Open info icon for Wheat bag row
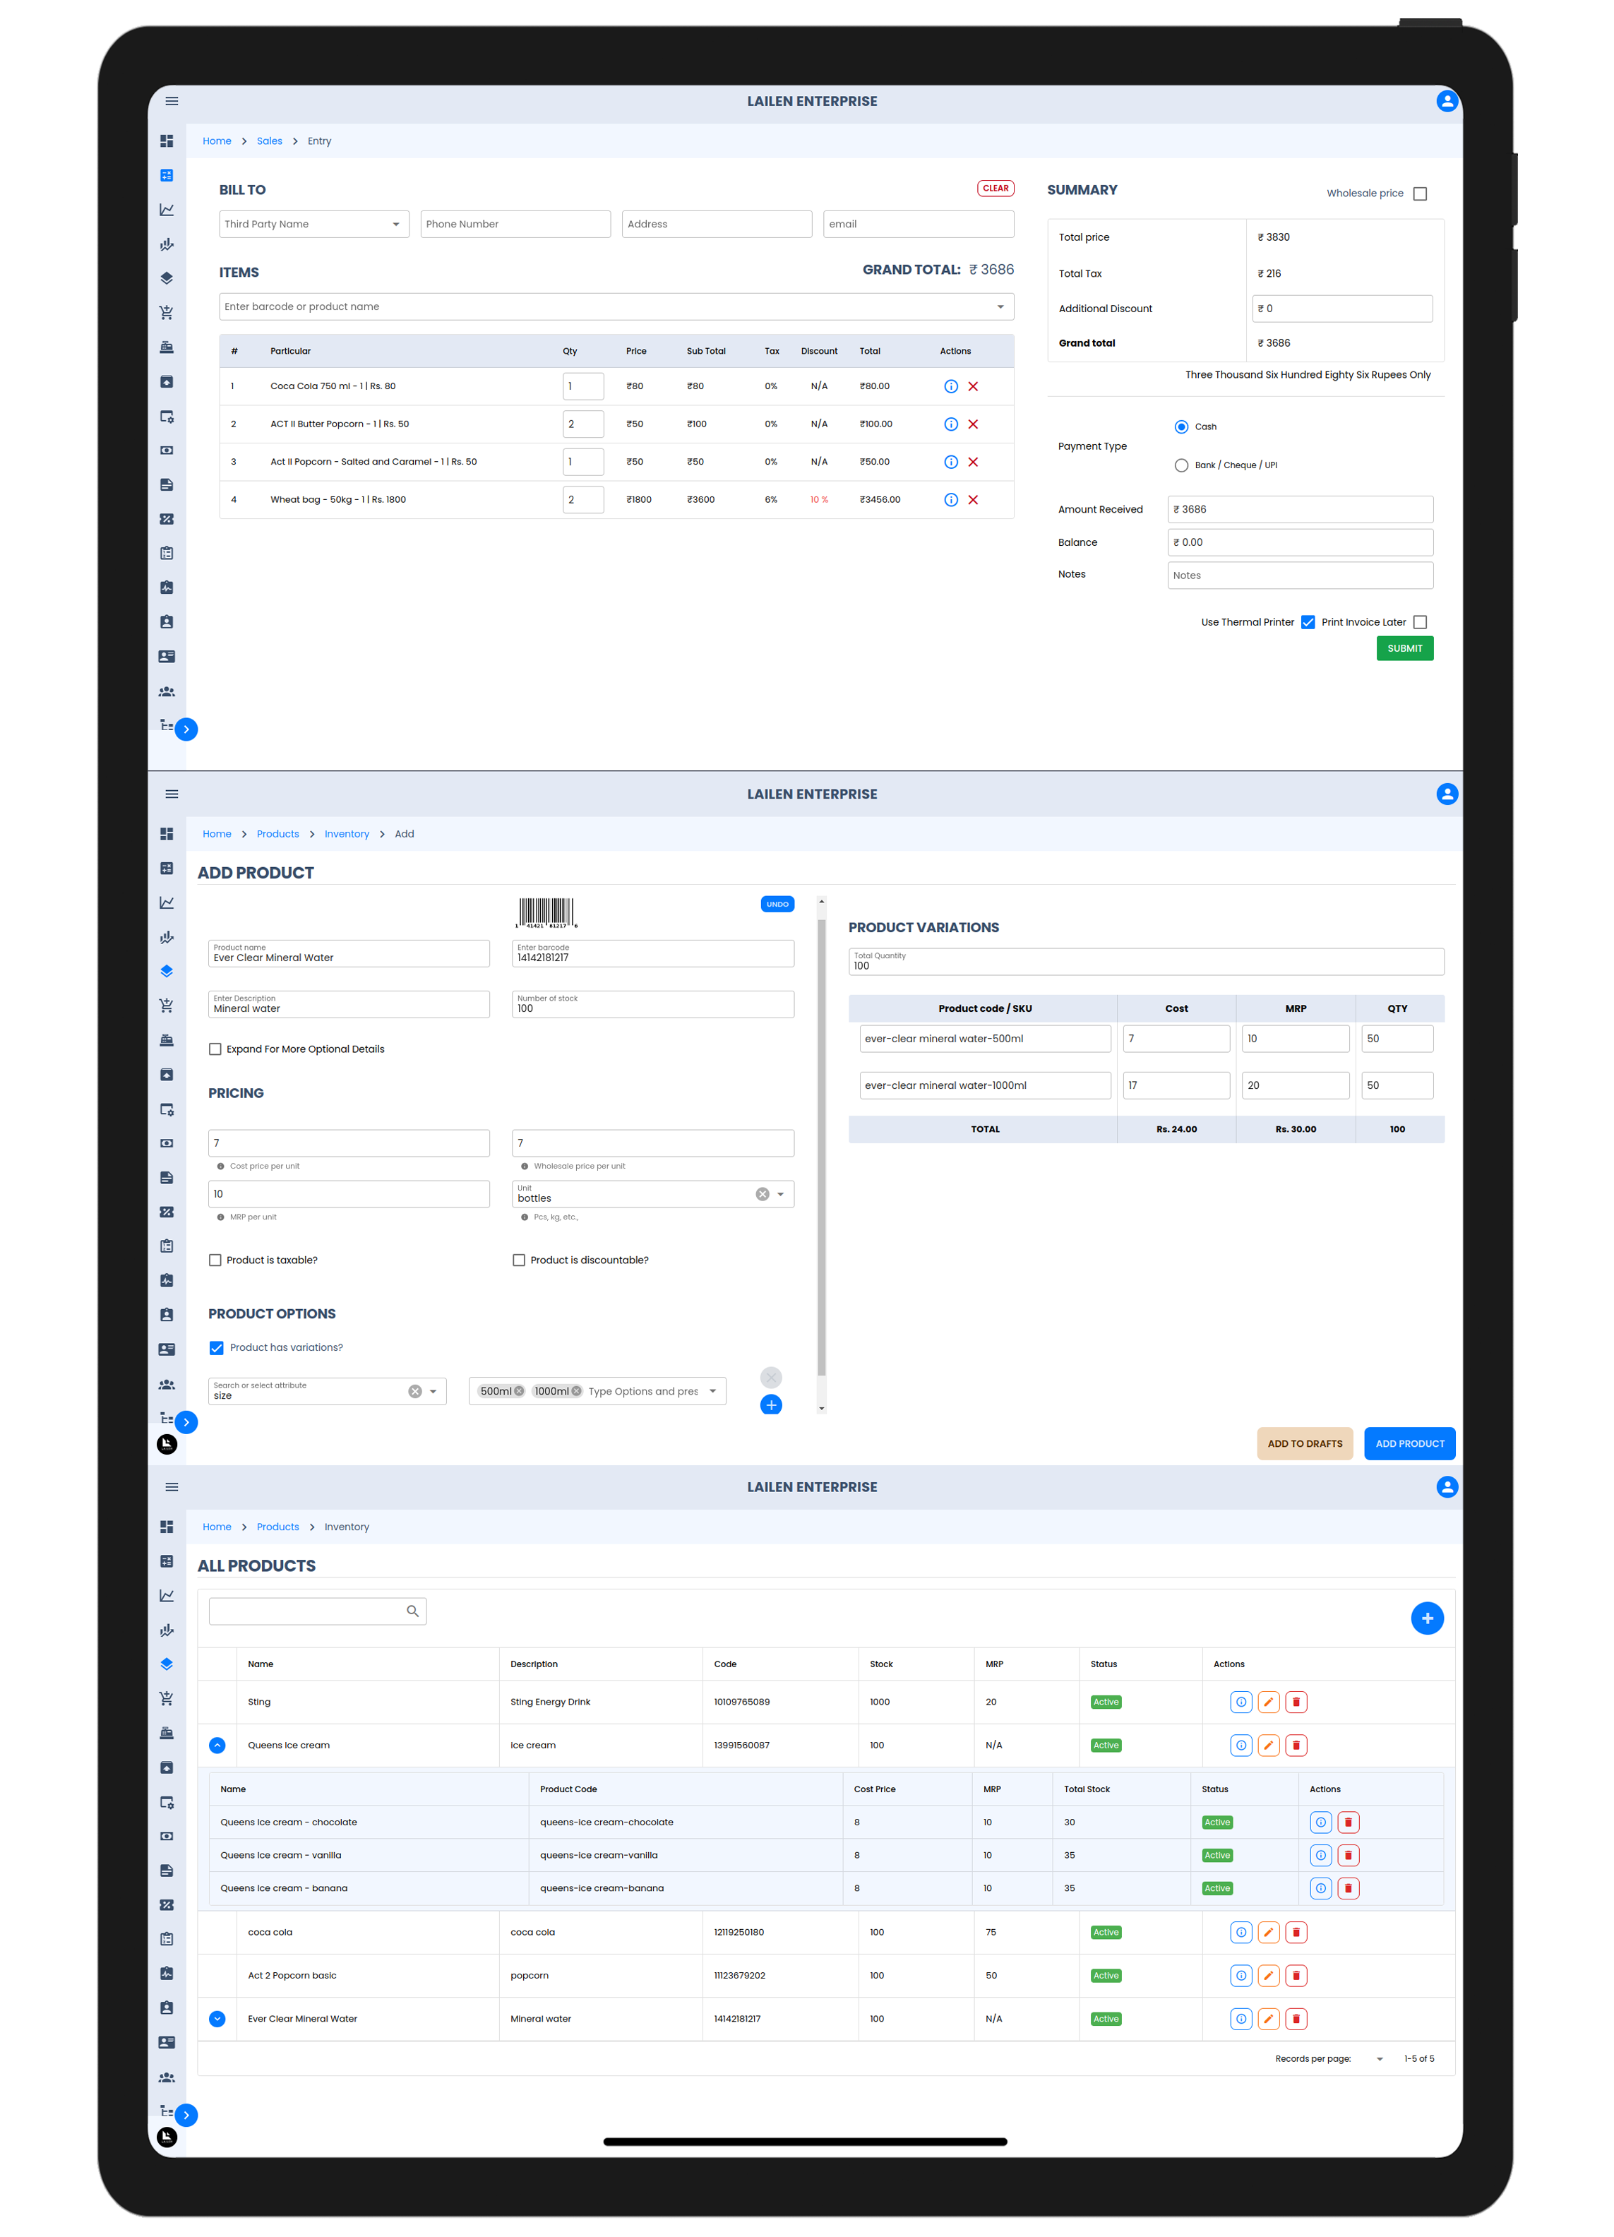The image size is (1614, 2237). (950, 500)
